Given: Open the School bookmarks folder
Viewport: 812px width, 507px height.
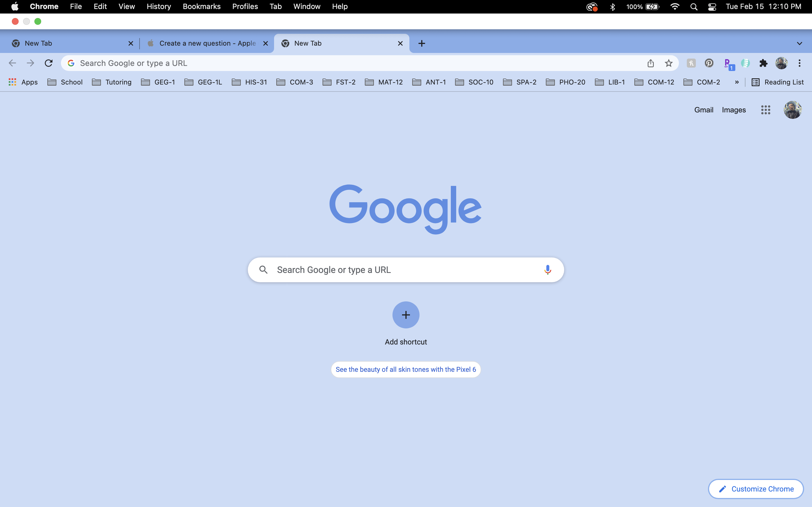Looking at the screenshot, I should tap(65, 82).
